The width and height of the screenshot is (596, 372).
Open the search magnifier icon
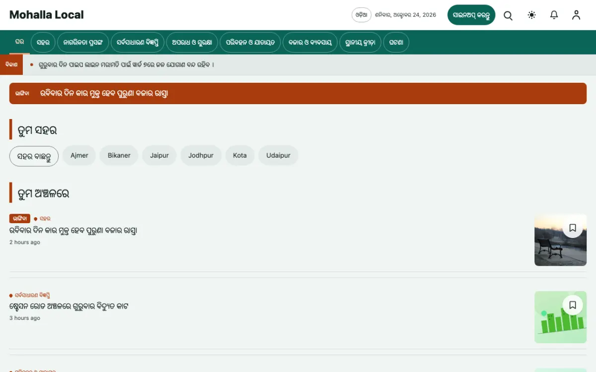click(508, 15)
